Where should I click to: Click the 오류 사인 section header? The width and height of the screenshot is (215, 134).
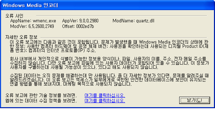click(14, 16)
